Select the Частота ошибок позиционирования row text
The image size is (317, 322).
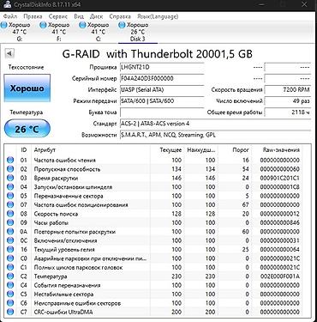pos(81,204)
